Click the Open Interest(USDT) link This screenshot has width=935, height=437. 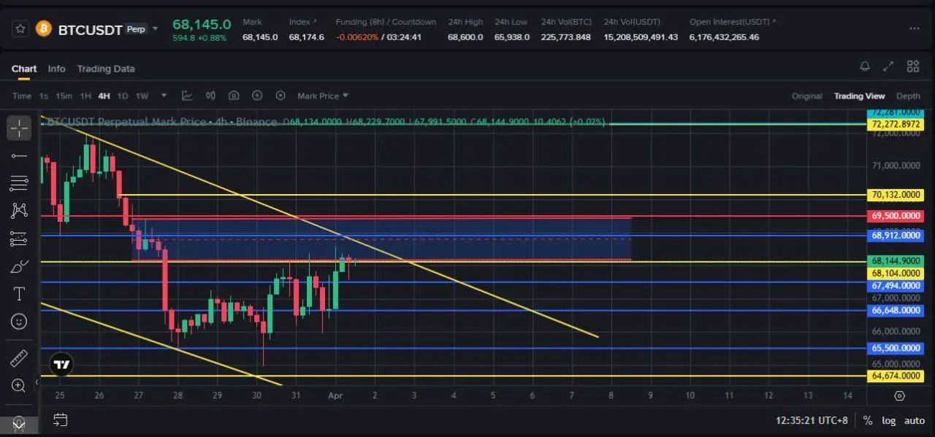pos(733,22)
